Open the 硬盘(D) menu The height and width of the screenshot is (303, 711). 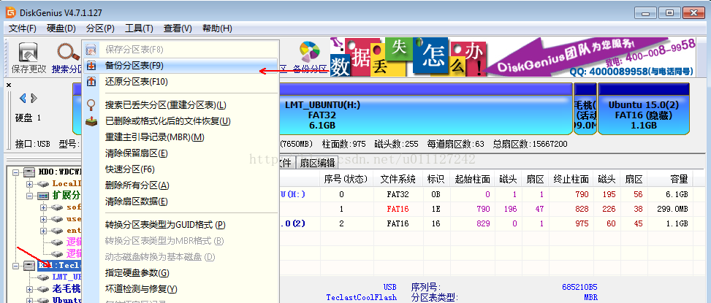pyautogui.click(x=61, y=28)
